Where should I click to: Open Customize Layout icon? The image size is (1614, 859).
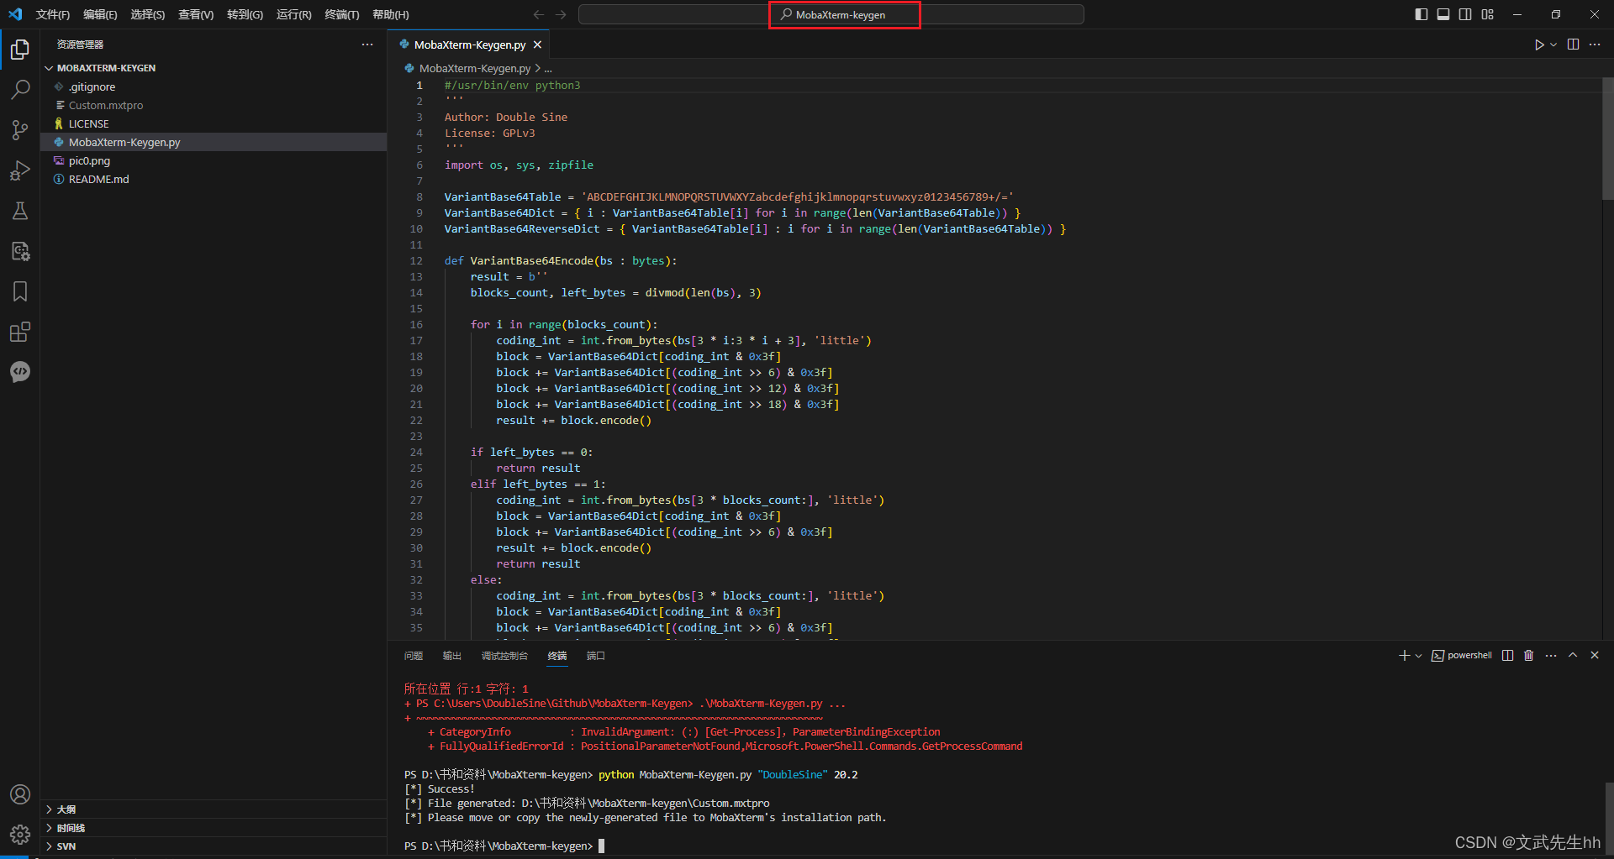click(1488, 14)
